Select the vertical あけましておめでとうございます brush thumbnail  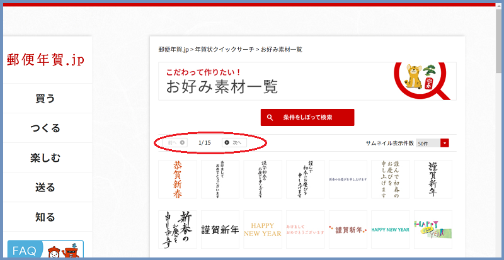click(220, 179)
